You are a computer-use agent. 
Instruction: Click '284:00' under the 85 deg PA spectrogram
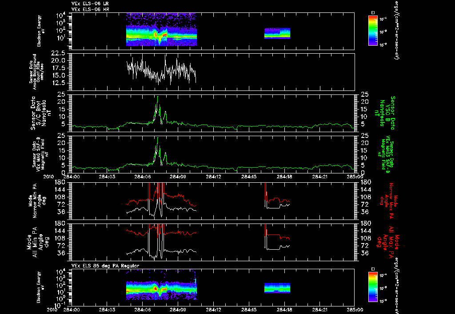tap(72, 310)
